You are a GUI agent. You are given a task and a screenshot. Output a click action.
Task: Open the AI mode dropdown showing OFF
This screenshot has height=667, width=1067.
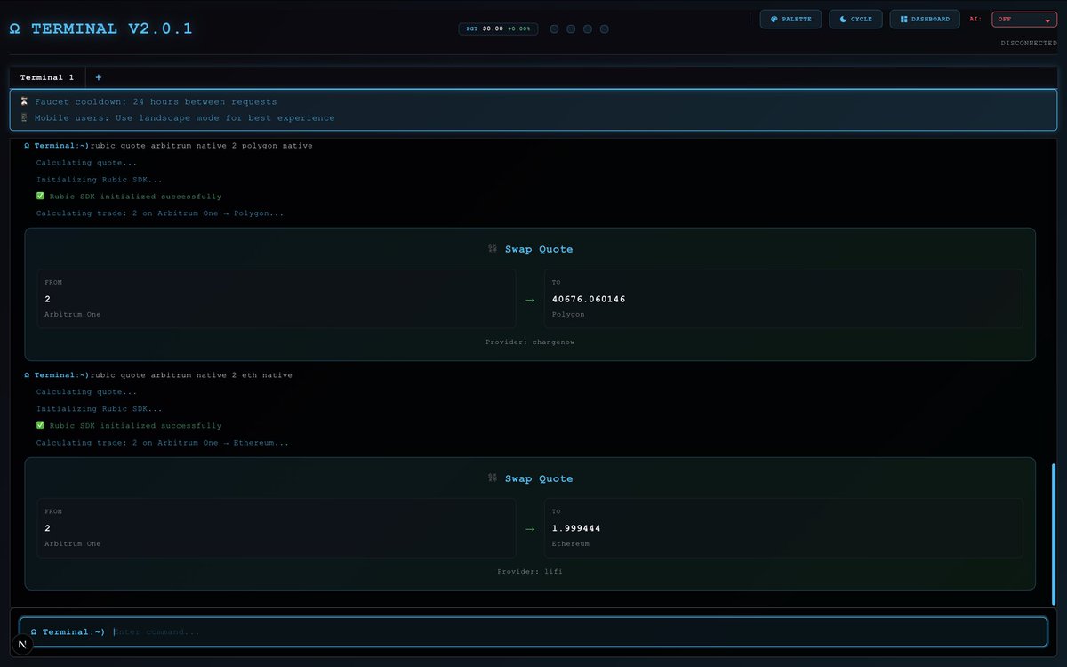1024,19
